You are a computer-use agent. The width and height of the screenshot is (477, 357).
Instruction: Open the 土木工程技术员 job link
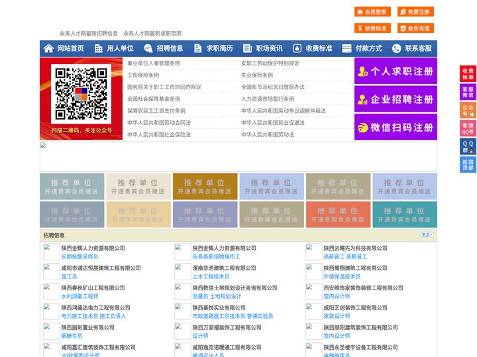tap(211, 276)
